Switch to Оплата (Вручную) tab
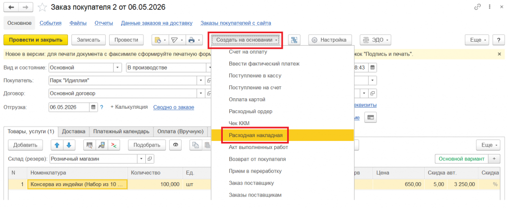 (181, 132)
